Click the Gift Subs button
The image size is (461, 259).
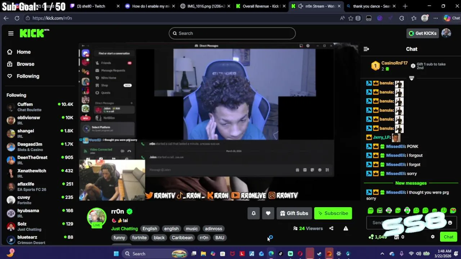coord(294,213)
